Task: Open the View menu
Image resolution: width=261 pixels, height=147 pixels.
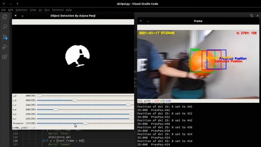Action: click(x=33, y=10)
